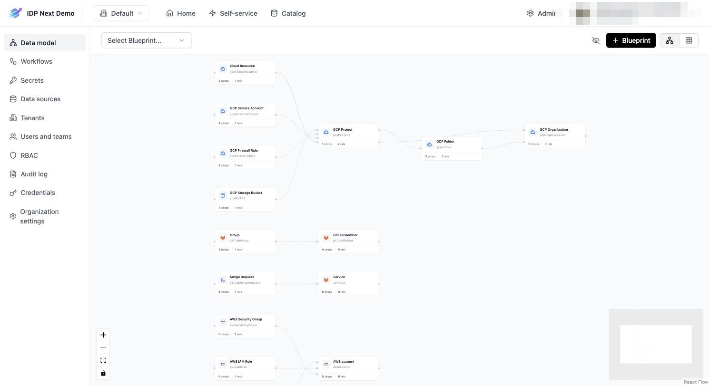Image resolution: width=710 pixels, height=386 pixels.
Task: Switch to table view icon
Action: (689, 40)
